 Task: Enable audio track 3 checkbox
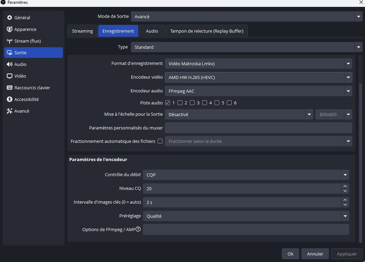(192, 103)
